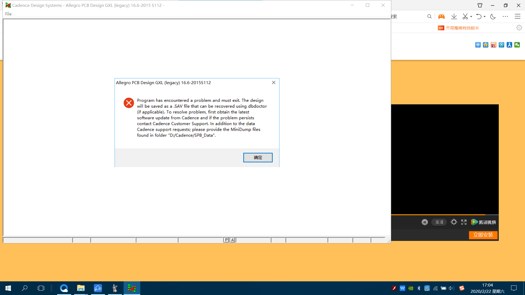The height and width of the screenshot is (295, 525).
Task: Share to QQ Zone star icon
Action: (486, 45)
